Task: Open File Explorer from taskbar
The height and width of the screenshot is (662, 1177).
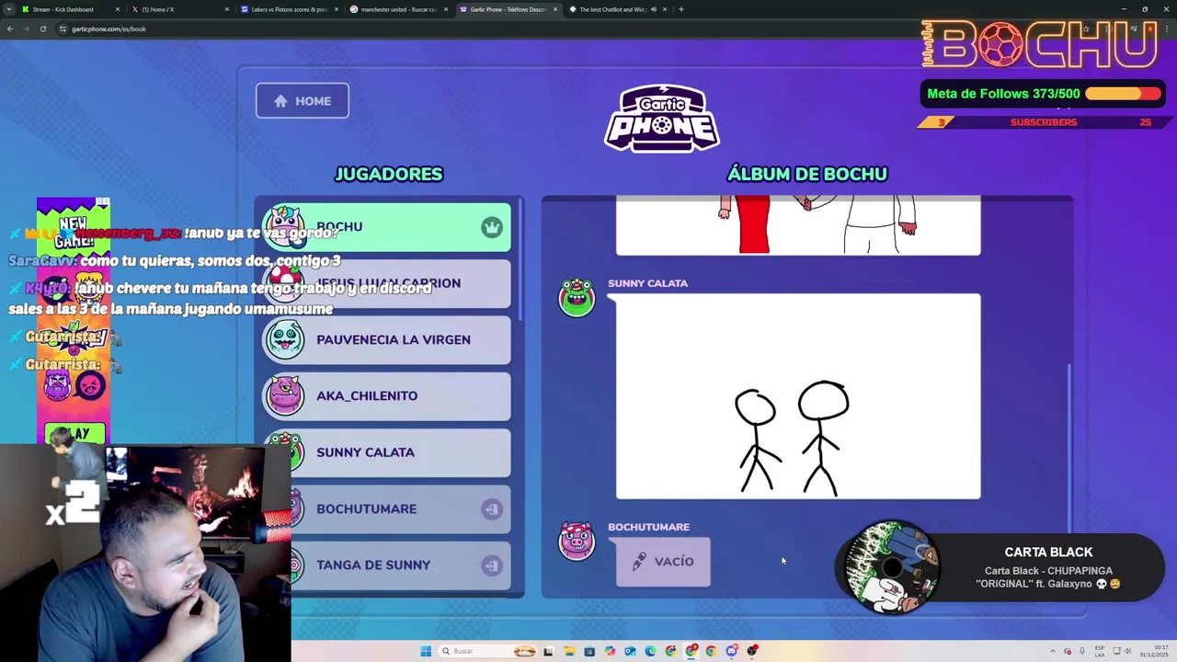Action: pos(569,651)
